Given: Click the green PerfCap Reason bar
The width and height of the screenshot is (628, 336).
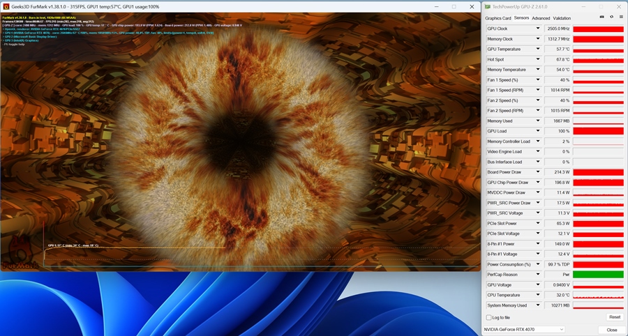Looking at the screenshot, I should (599, 275).
